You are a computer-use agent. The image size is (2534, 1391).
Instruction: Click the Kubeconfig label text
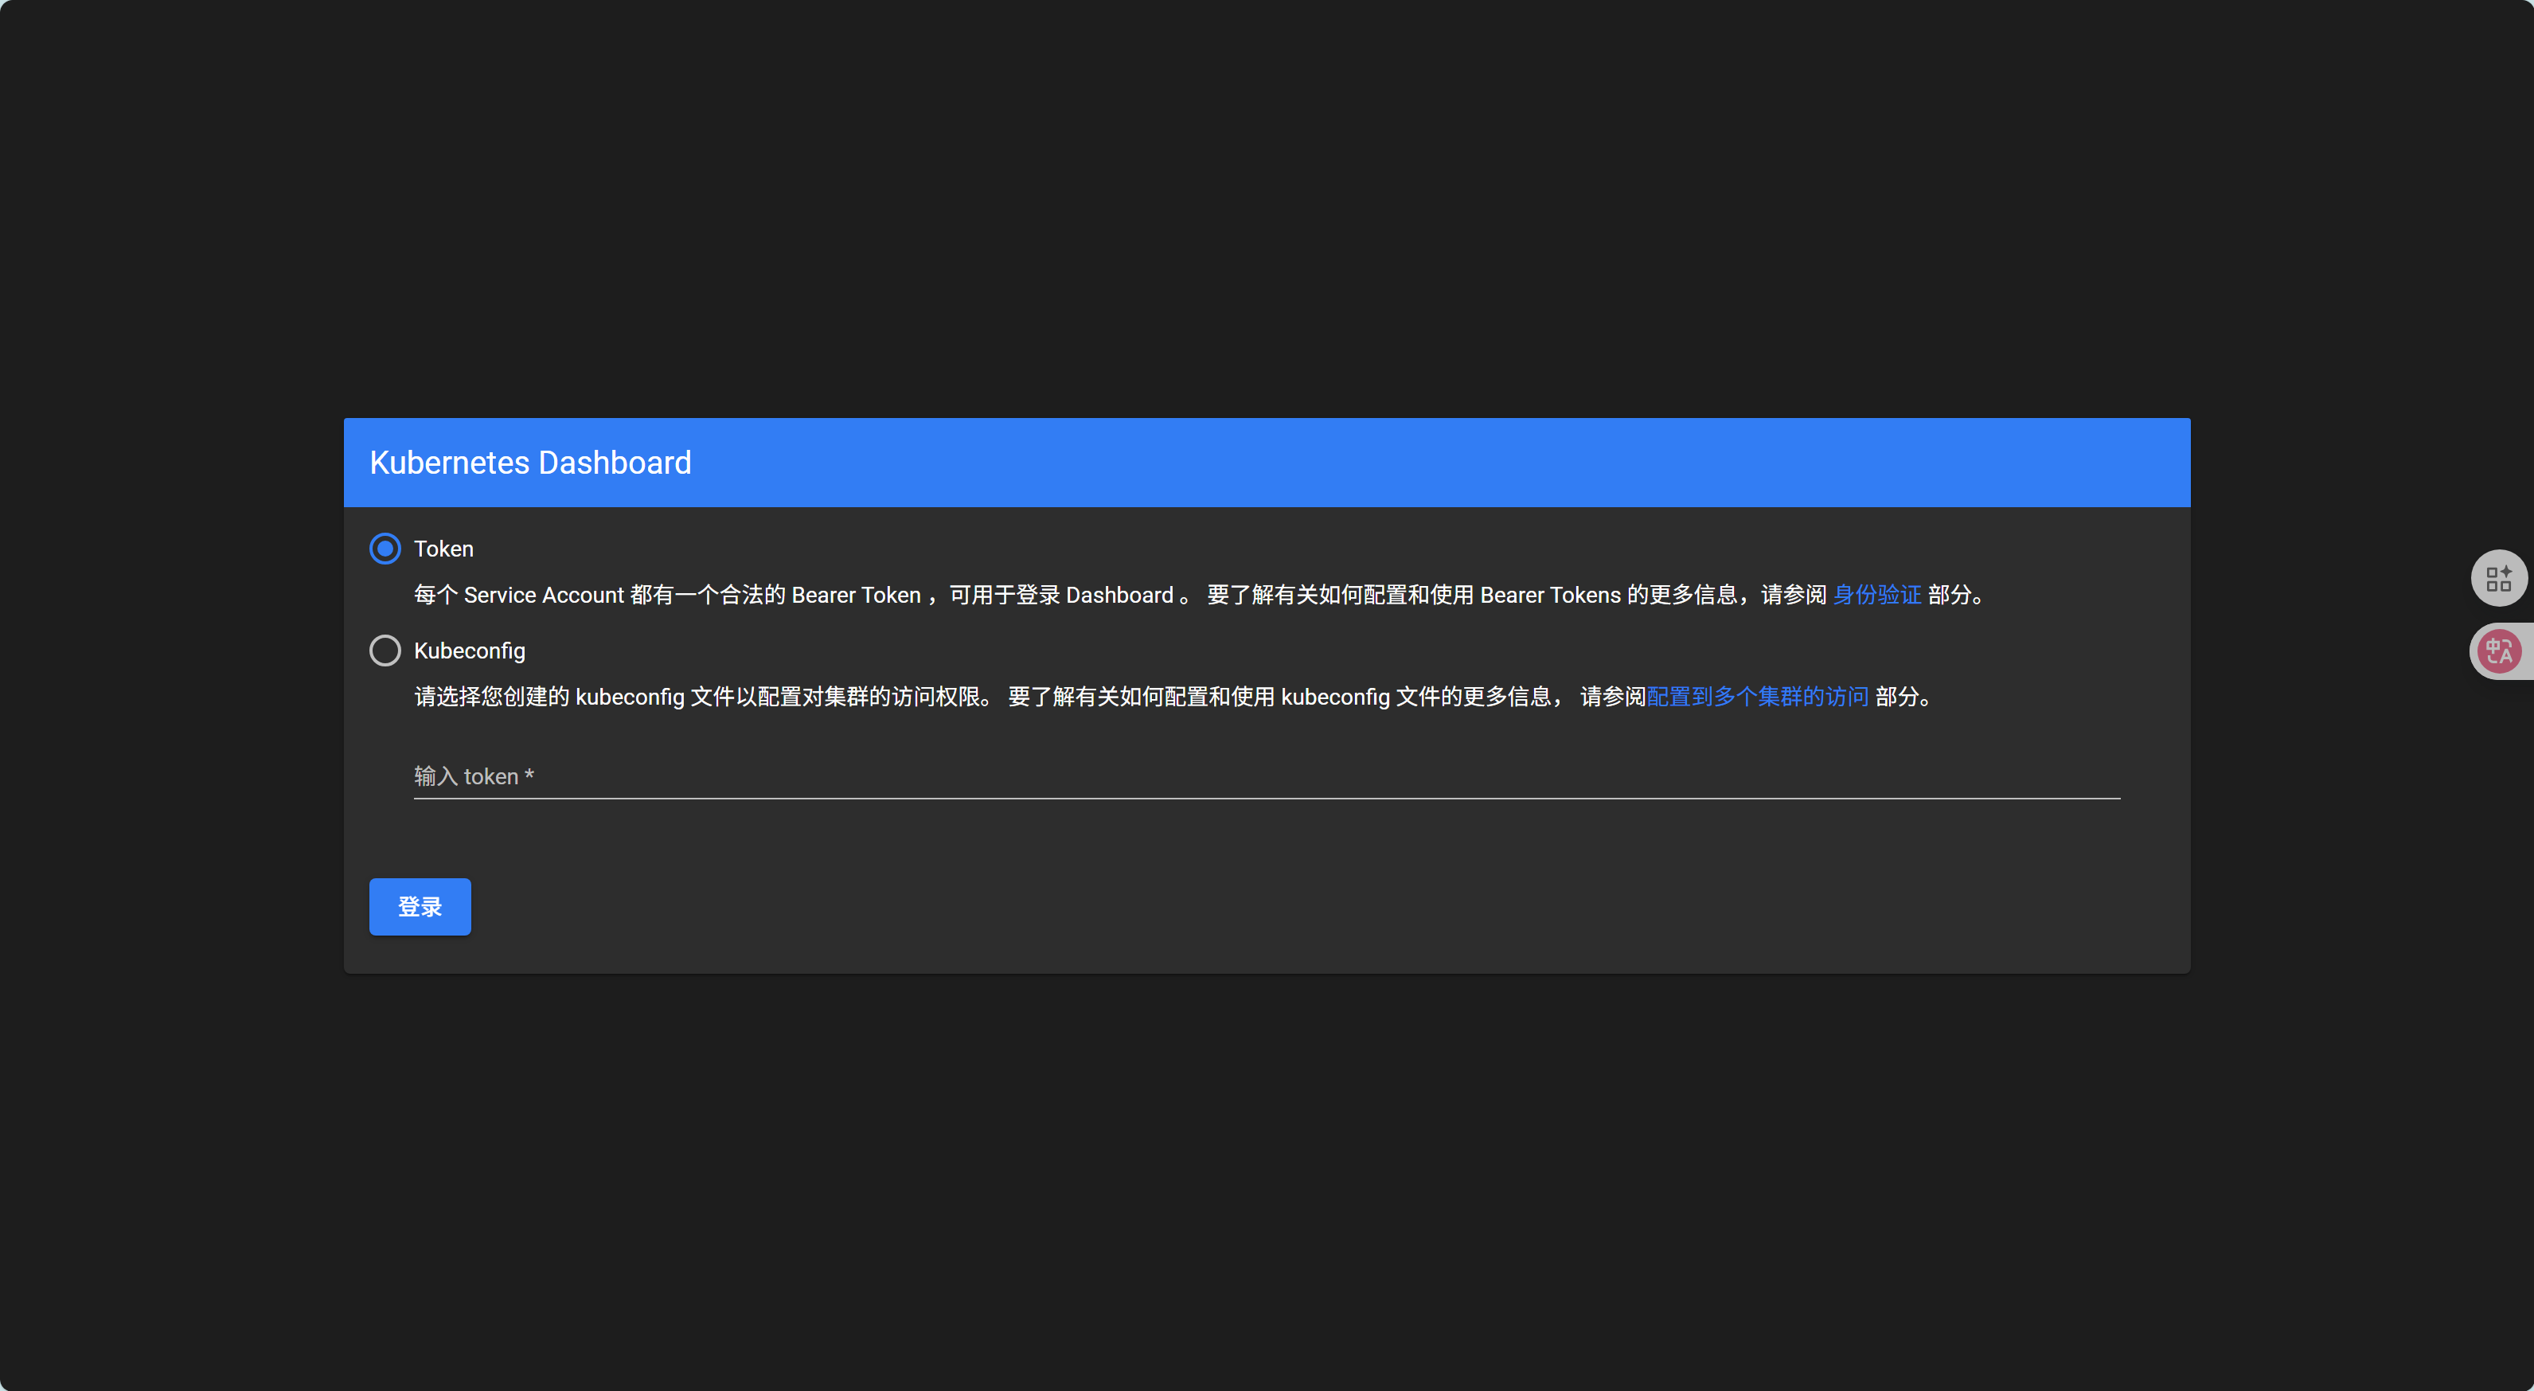point(469,651)
